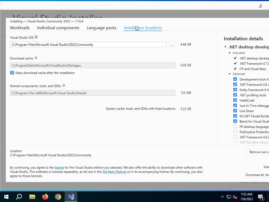Image resolution: width=269 pixels, height=202 pixels.
Task: Uncheck Keep download cache after the installation
Action: point(12,73)
